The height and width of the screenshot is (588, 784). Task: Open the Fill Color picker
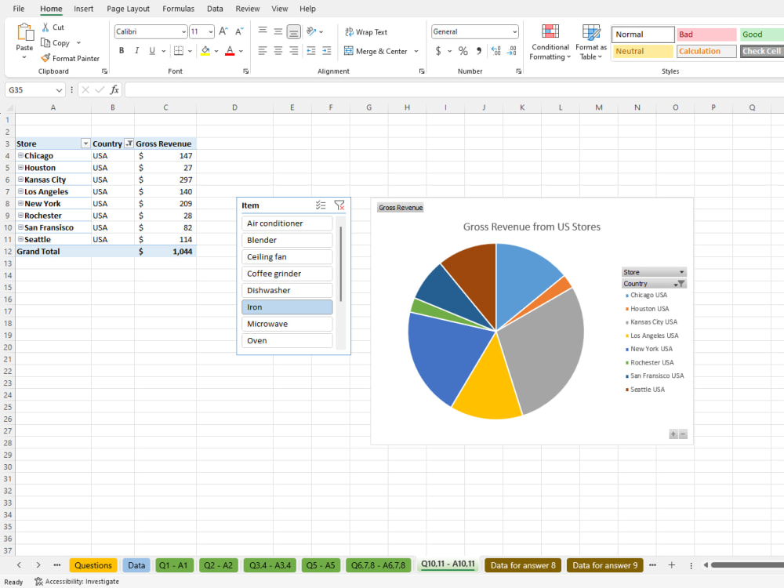(217, 50)
